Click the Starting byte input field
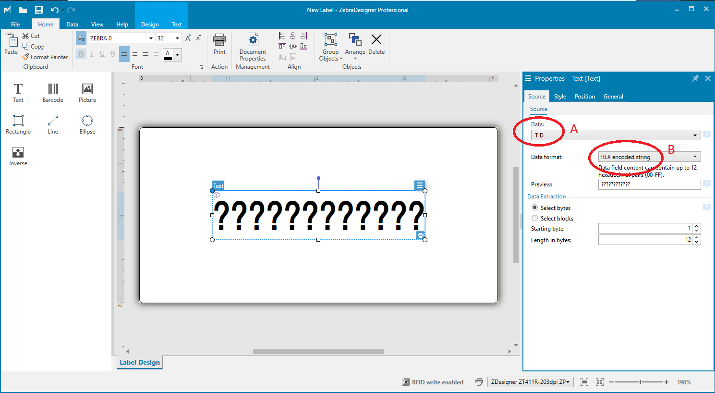715x393 pixels. 645,228
